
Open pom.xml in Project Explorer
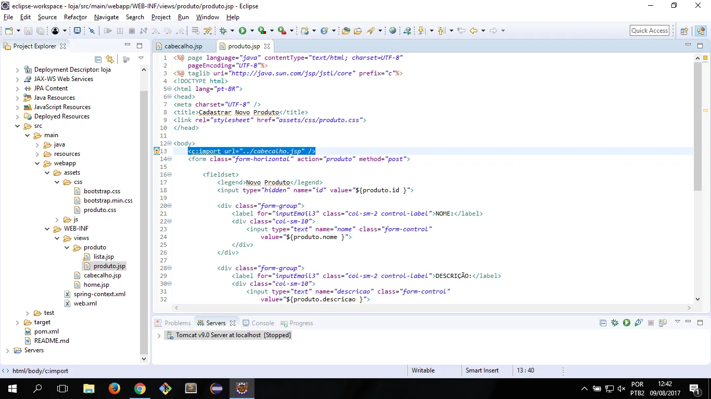(46, 331)
